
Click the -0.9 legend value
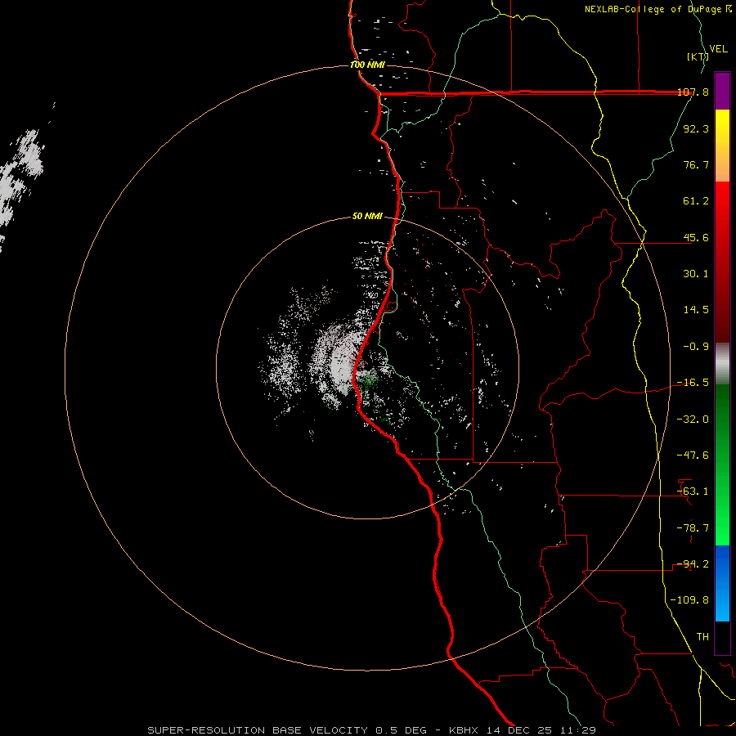pos(696,347)
